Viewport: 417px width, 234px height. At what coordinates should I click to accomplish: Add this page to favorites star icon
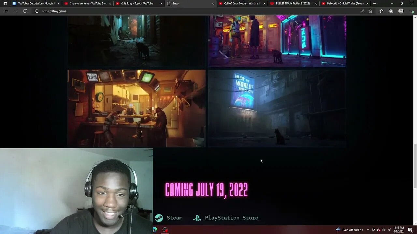coord(370,11)
